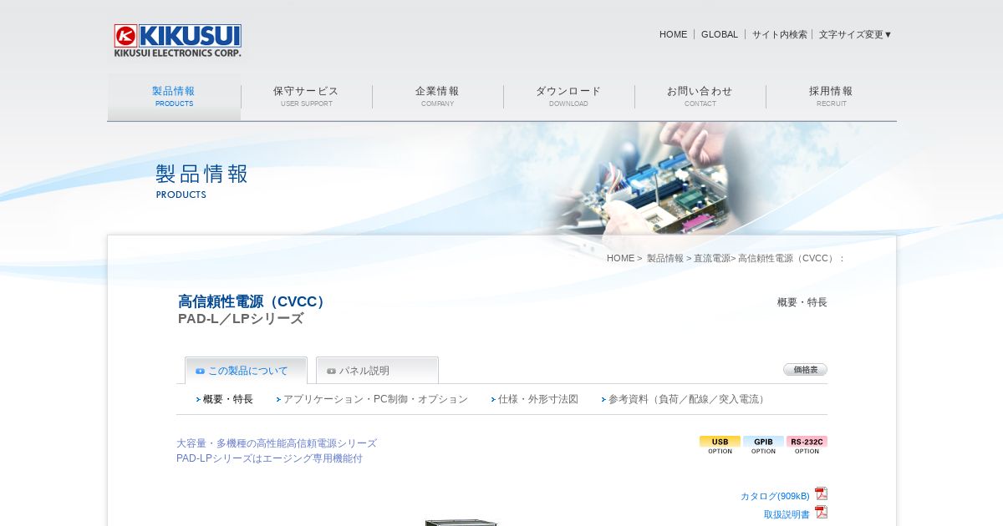Viewport: 1003px width, 526px height.
Task: Open the catalog PDF icon
Action: coord(822,494)
